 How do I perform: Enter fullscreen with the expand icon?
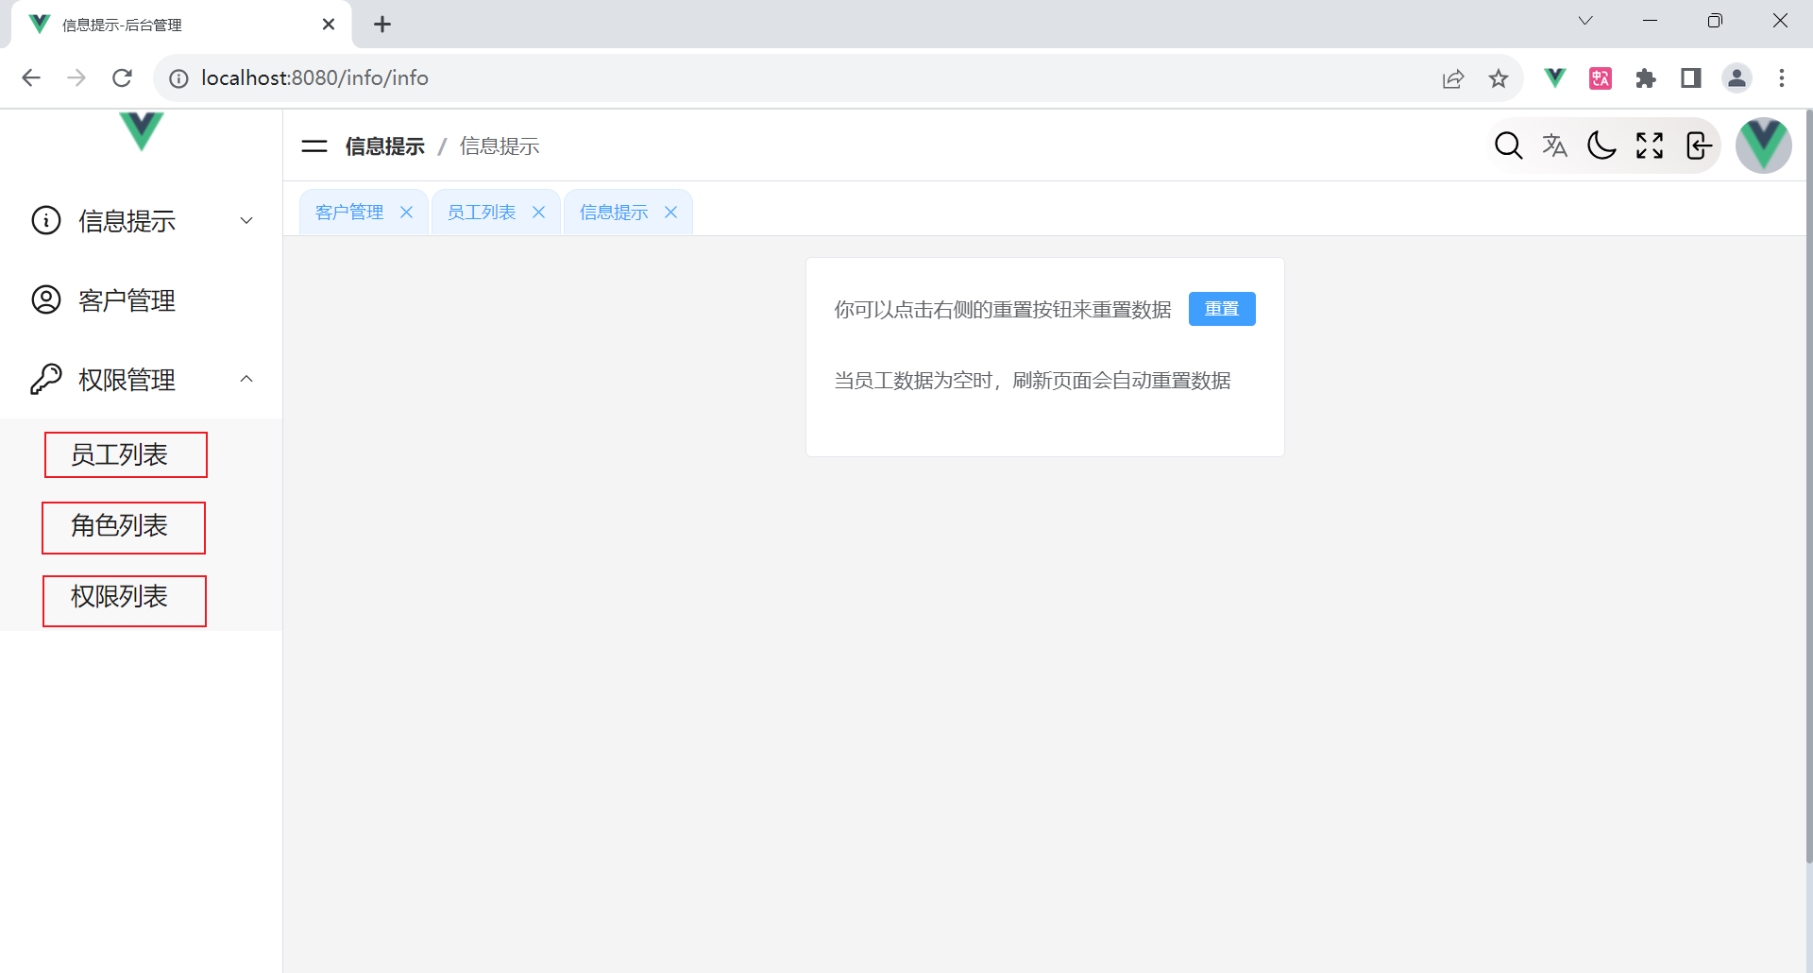[x=1650, y=145]
